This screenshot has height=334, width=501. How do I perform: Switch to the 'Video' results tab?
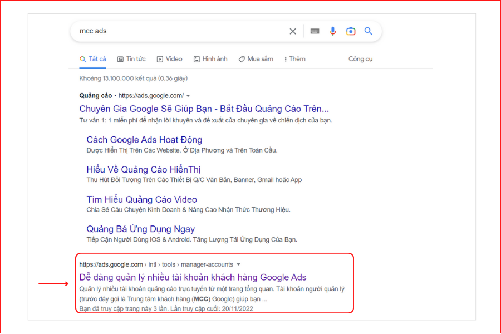(x=169, y=59)
